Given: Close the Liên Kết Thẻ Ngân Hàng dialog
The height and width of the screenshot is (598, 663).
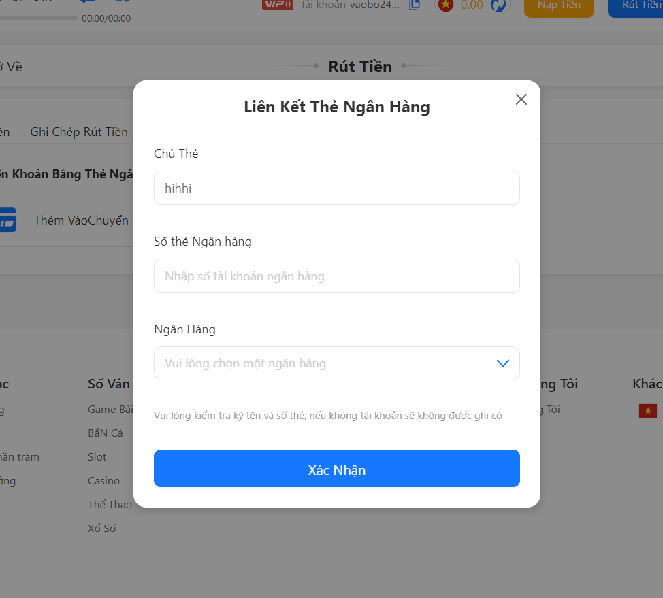Looking at the screenshot, I should (521, 99).
